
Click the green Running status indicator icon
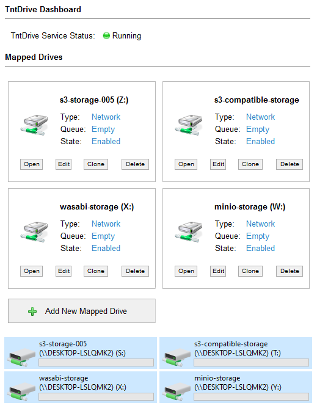[106, 35]
